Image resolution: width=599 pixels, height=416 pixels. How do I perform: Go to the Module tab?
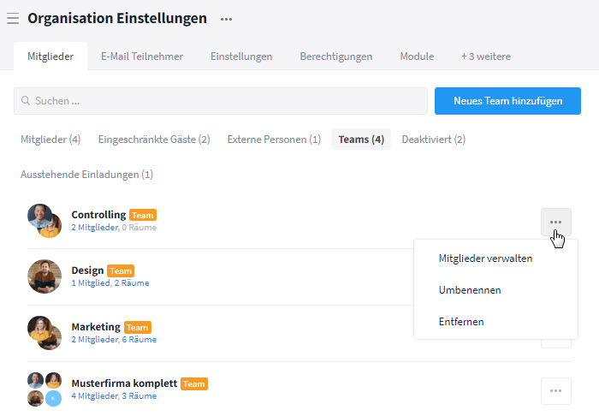click(417, 56)
